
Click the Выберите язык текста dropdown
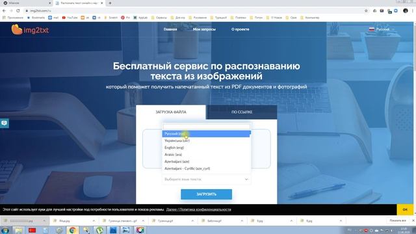(x=207, y=179)
